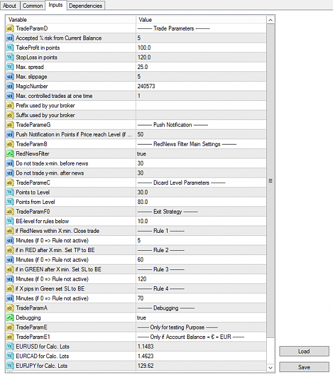This screenshot has height=375, width=333.
Task: Click the string icon beside TradeParamA
Action: [10, 308]
